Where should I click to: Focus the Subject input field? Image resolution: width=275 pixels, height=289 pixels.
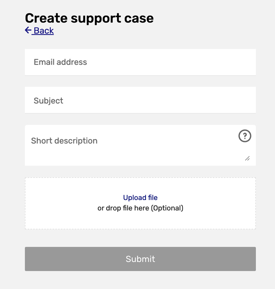[x=140, y=100]
